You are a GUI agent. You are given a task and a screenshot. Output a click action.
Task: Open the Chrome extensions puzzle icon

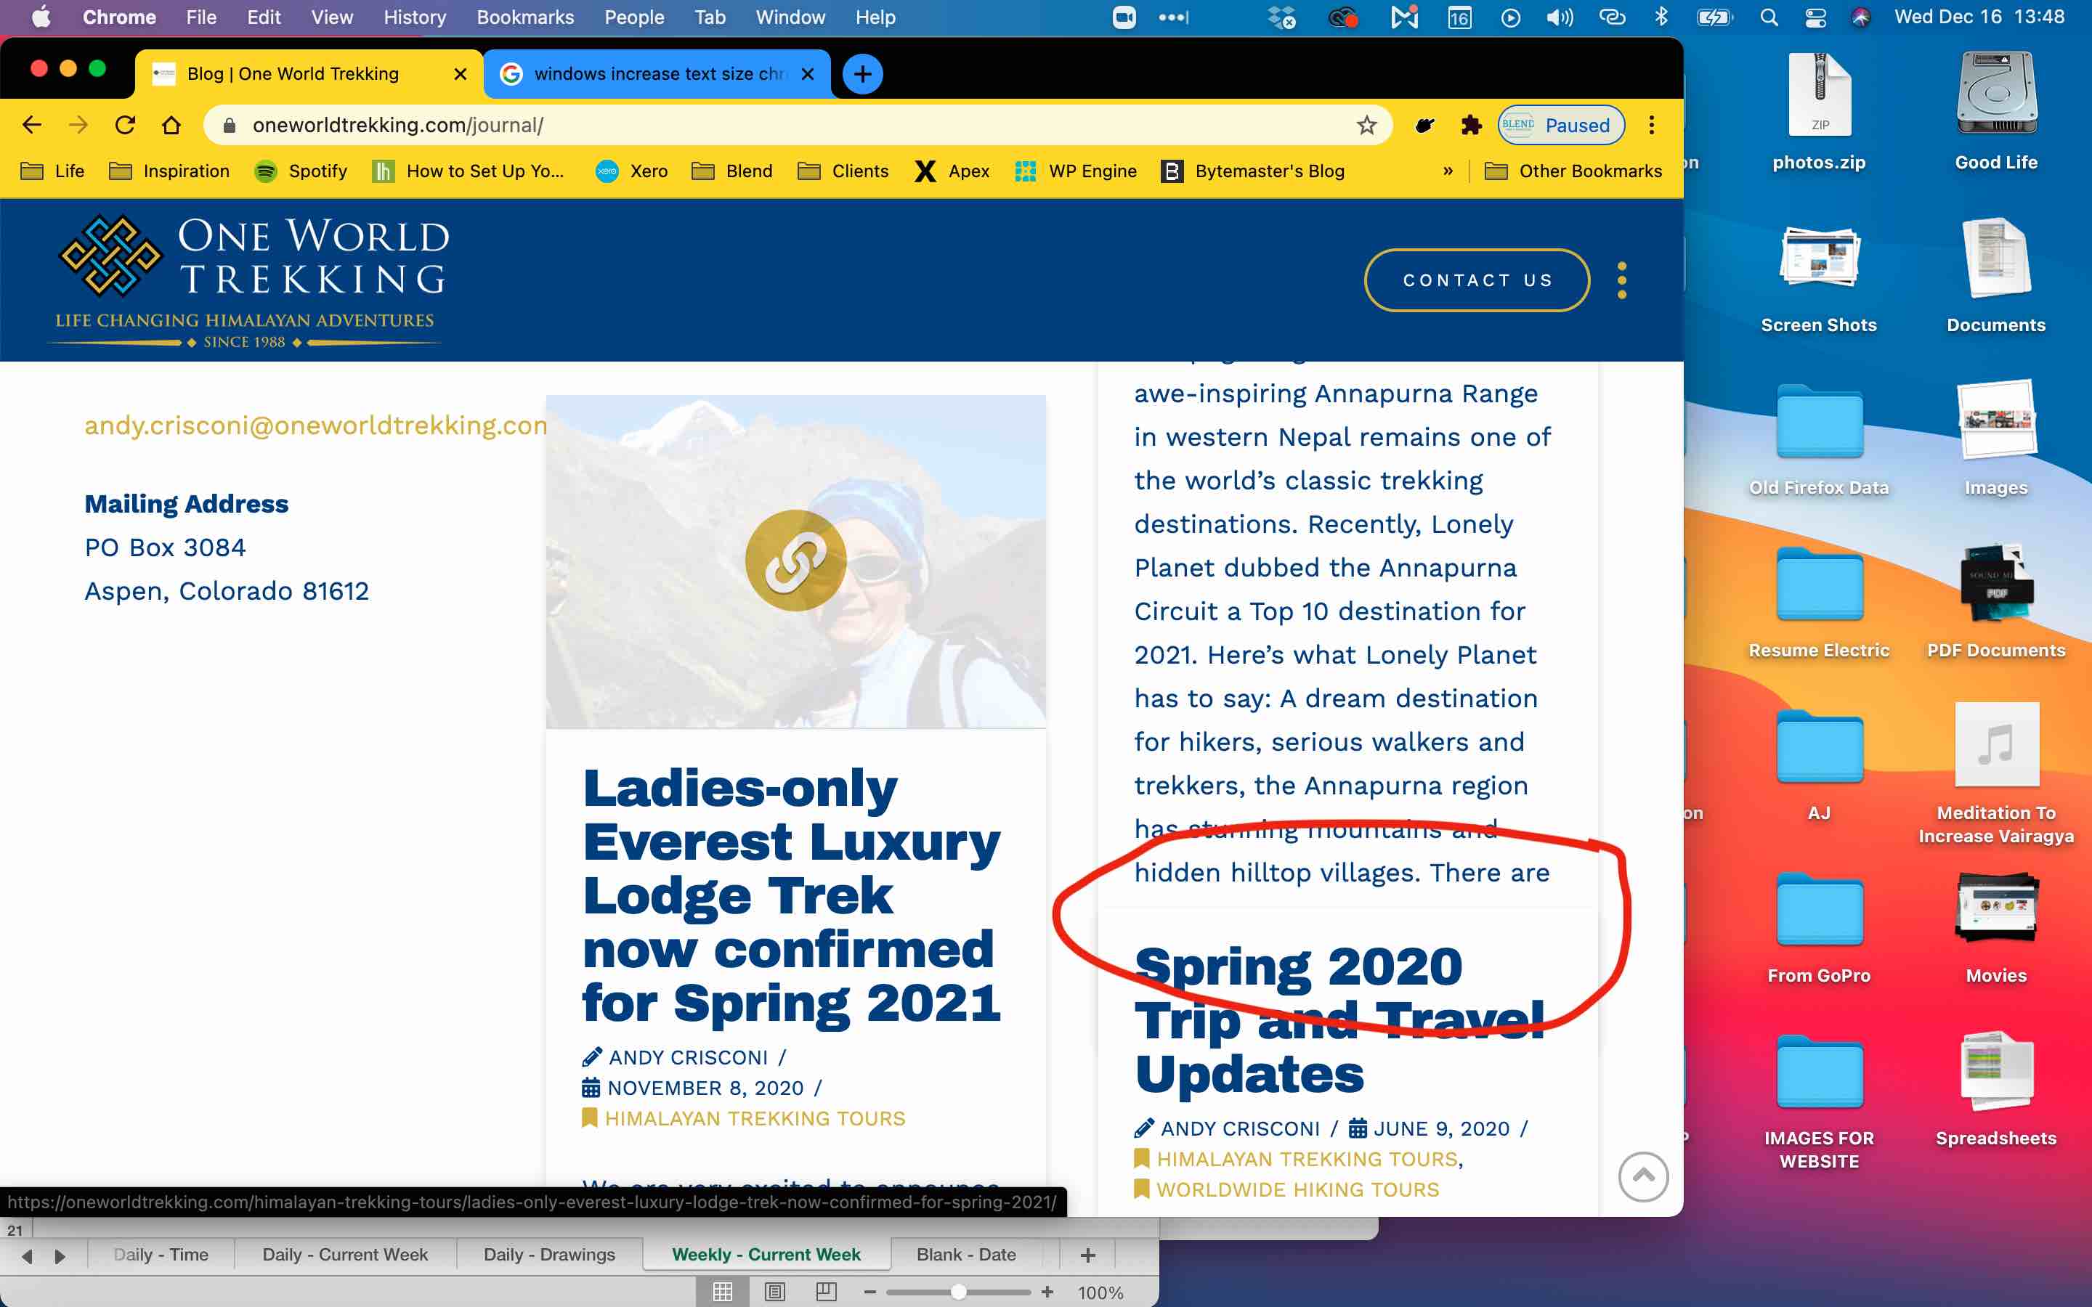click(x=1470, y=126)
